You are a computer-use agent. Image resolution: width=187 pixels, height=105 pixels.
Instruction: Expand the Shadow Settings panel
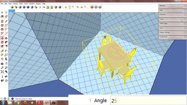point(172,33)
